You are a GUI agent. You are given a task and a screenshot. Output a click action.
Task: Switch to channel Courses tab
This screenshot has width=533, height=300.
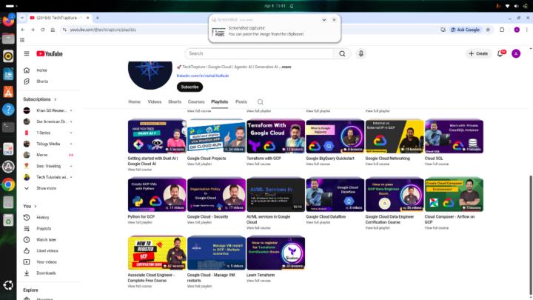(x=196, y=101)
